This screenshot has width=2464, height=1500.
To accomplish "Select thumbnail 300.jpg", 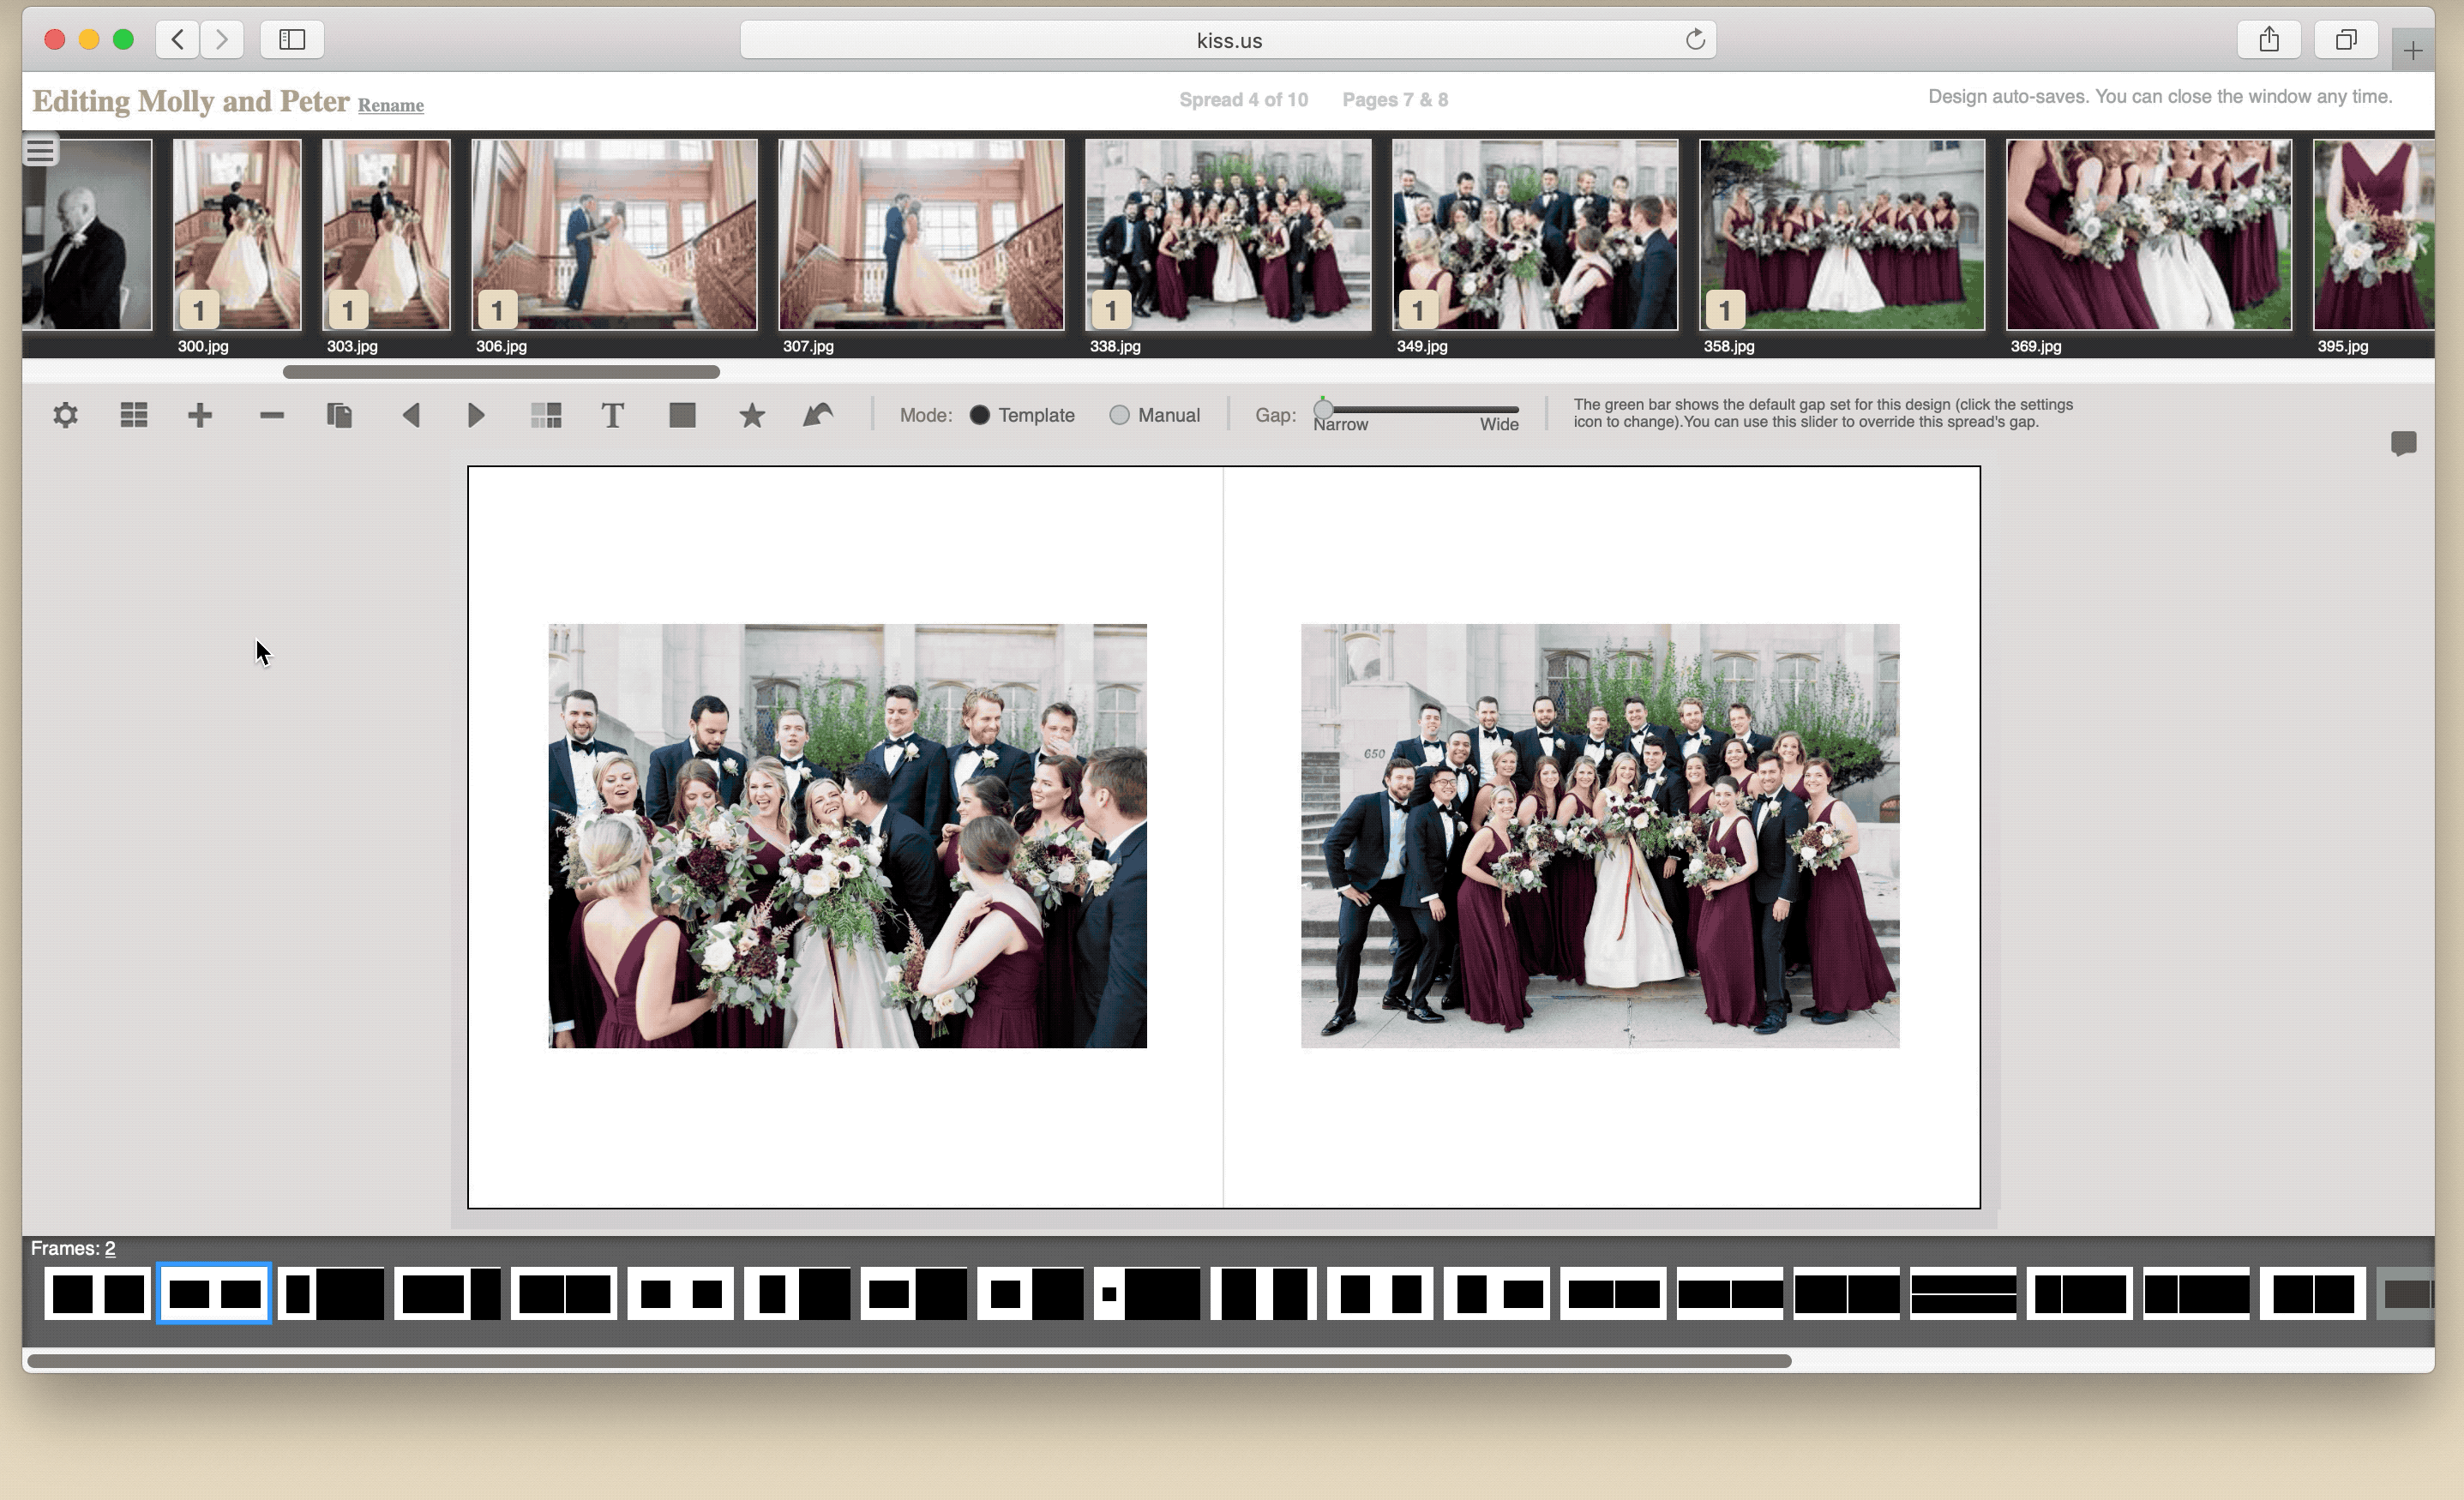I will tap(237, 235).
